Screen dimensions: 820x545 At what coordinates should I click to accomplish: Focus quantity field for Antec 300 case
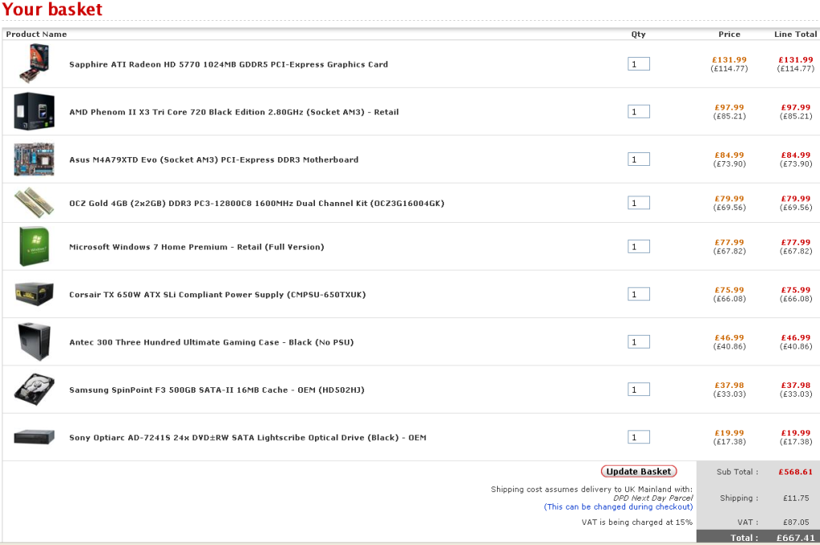639,341
